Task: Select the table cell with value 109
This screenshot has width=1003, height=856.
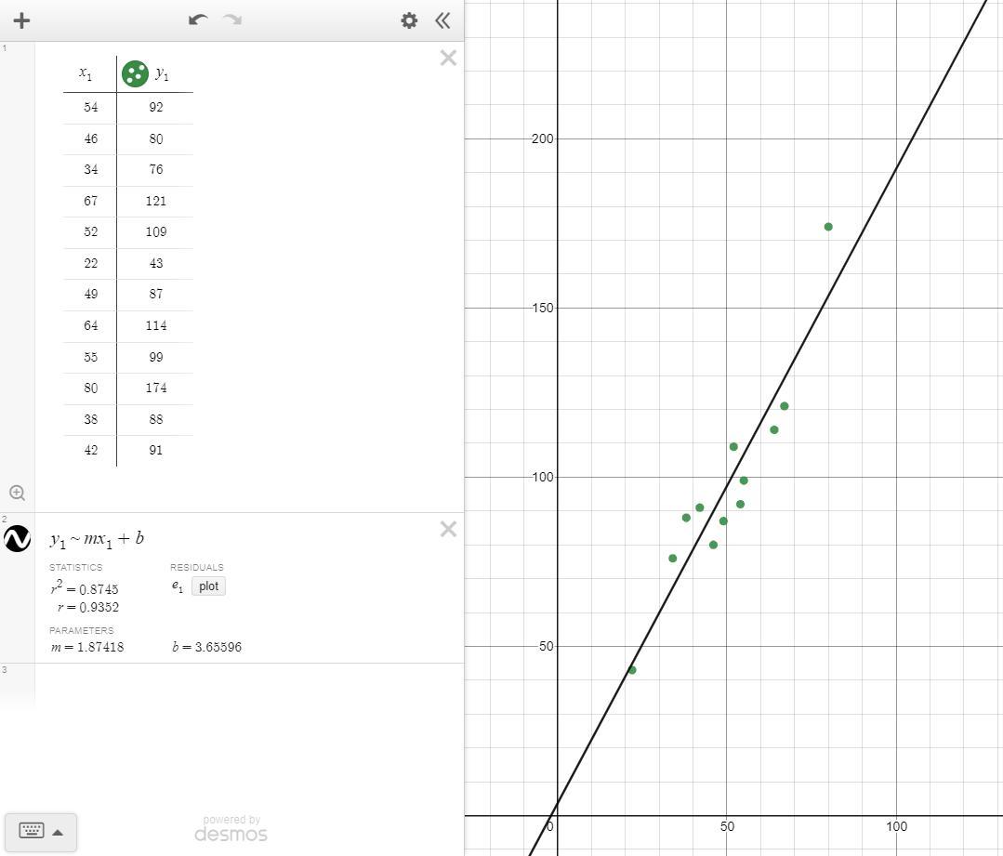Action: click(x=155, y=231)
